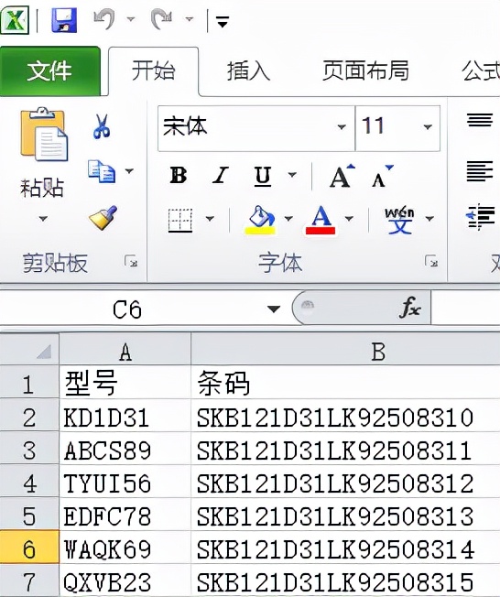Image resolution: width=500 pixels, height=597 pixels.
Task: Apply cell borders icon
Action: click(180, 220)
